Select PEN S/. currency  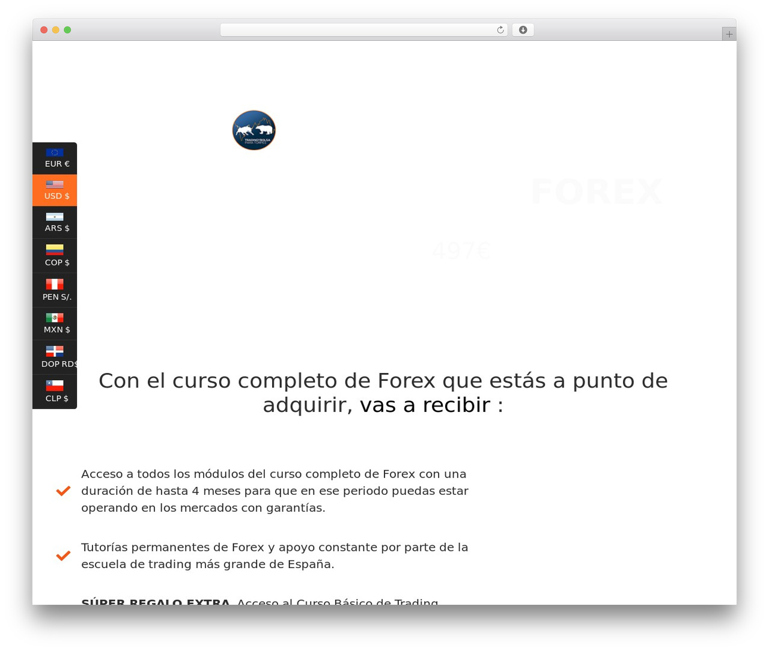click(55, 290)
